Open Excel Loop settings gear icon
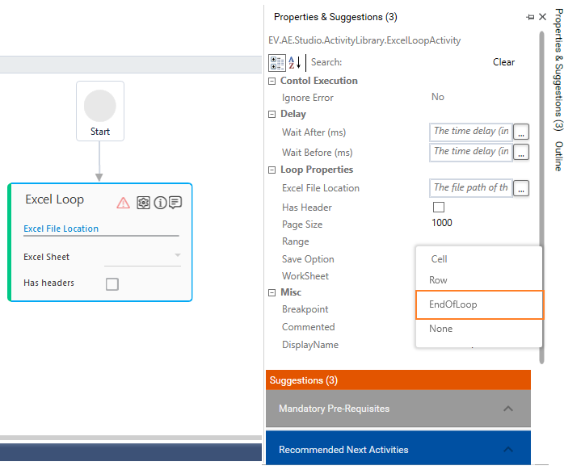This screenshot has width=564, height=470. click(143, 203)
